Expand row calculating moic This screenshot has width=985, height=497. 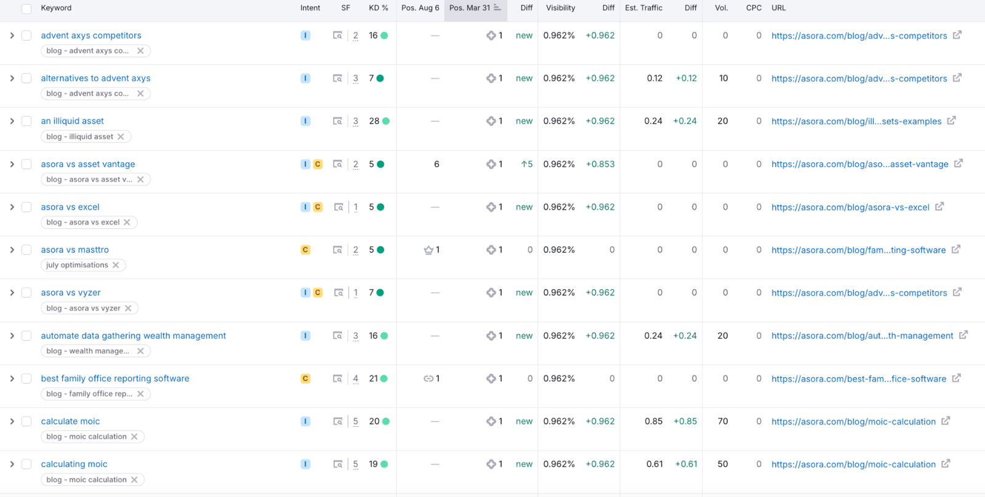pyautogui.click(x=12, y=464)
